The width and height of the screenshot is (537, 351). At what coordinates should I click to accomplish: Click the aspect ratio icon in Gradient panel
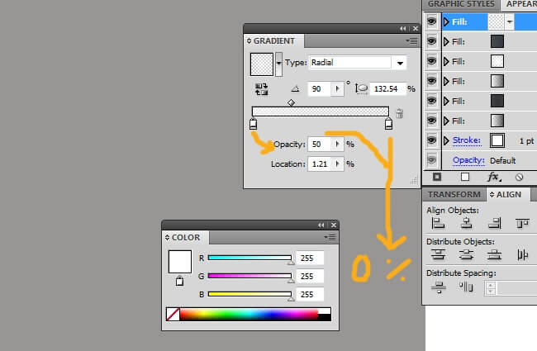pyautogui.click(x=361, y=88)
